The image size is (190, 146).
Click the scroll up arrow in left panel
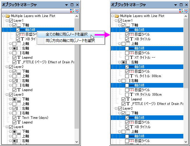[77, 16]
